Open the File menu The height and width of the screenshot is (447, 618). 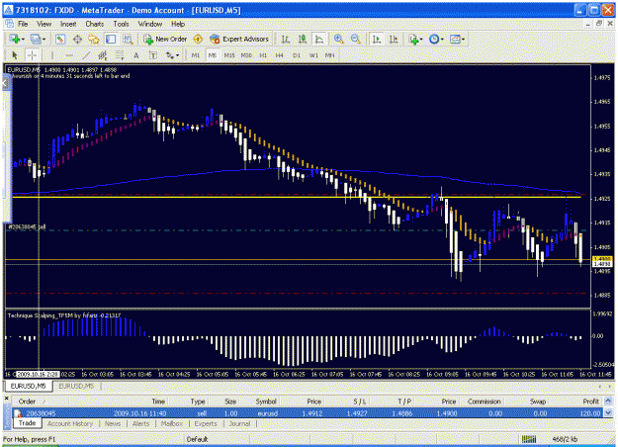[23, 24]
